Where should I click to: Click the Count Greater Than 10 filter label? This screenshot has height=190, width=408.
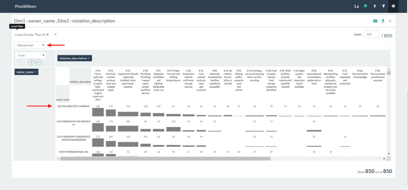(30, 34)
